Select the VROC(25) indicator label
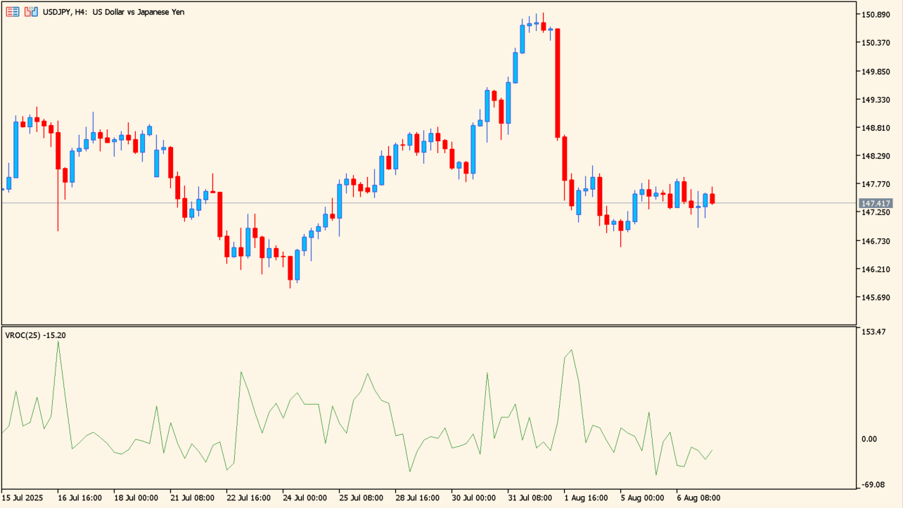 [x=35, y=335]
